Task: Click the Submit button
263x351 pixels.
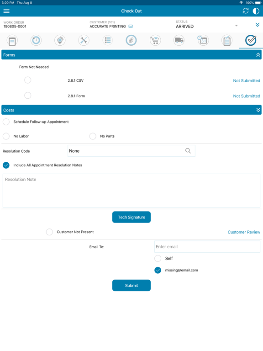Action: [131, 285]
